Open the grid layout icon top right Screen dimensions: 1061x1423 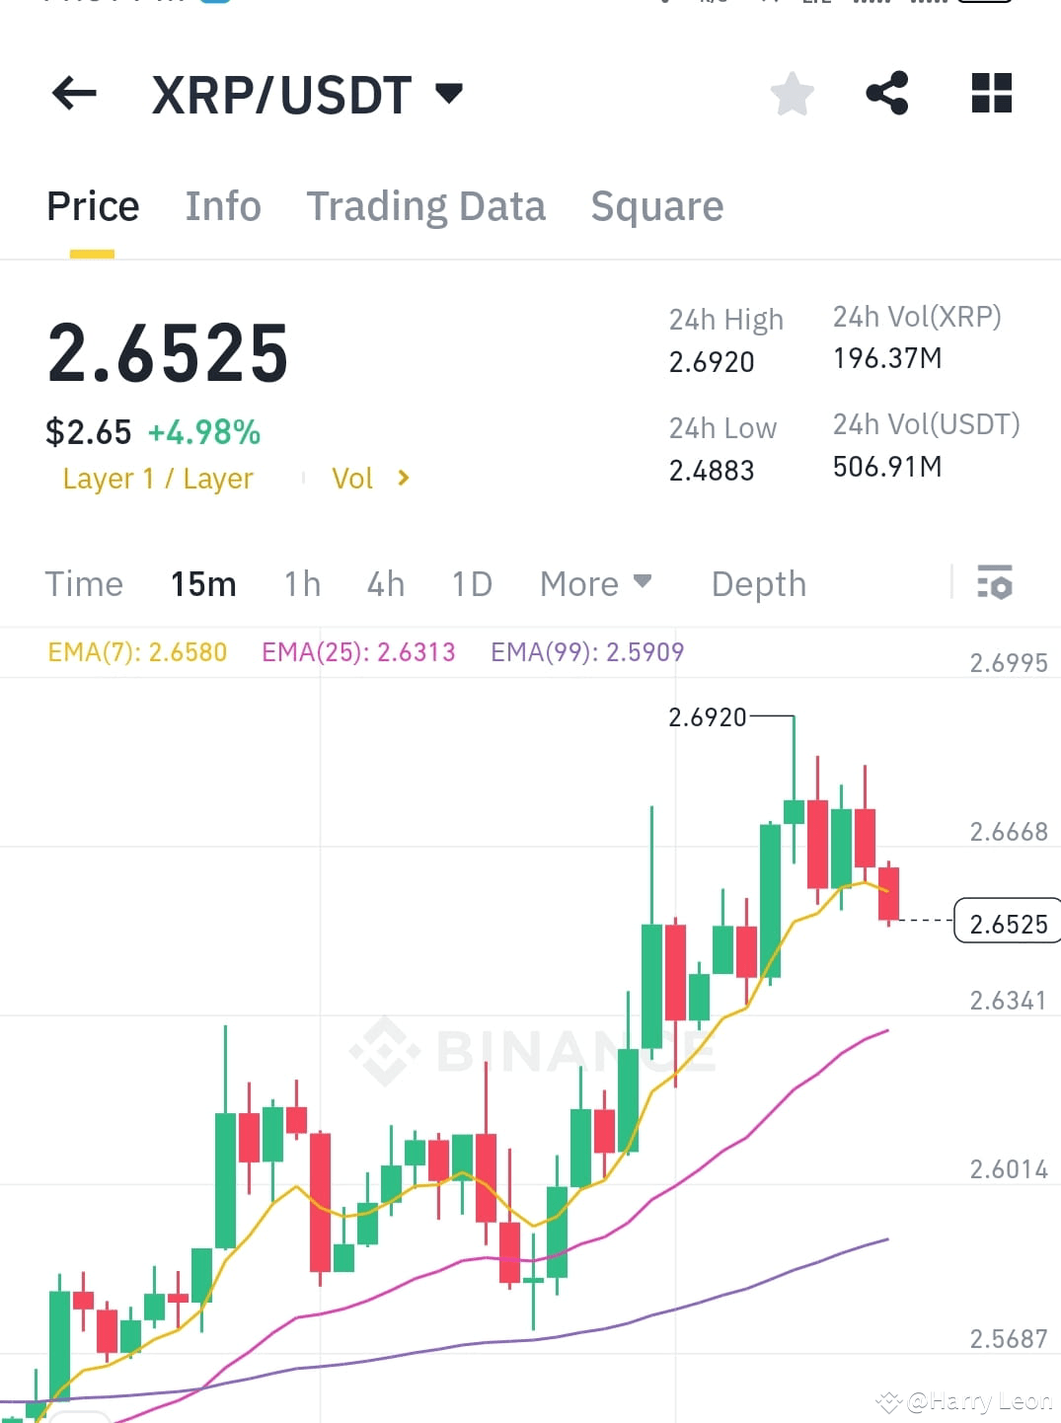[990, 93]
